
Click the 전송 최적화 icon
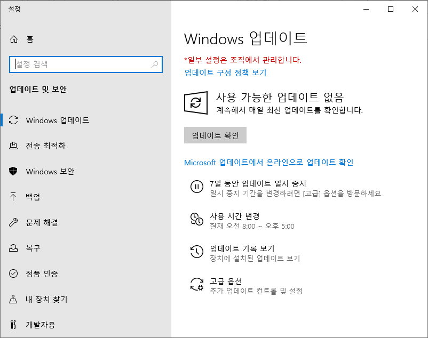pos(13,146)
